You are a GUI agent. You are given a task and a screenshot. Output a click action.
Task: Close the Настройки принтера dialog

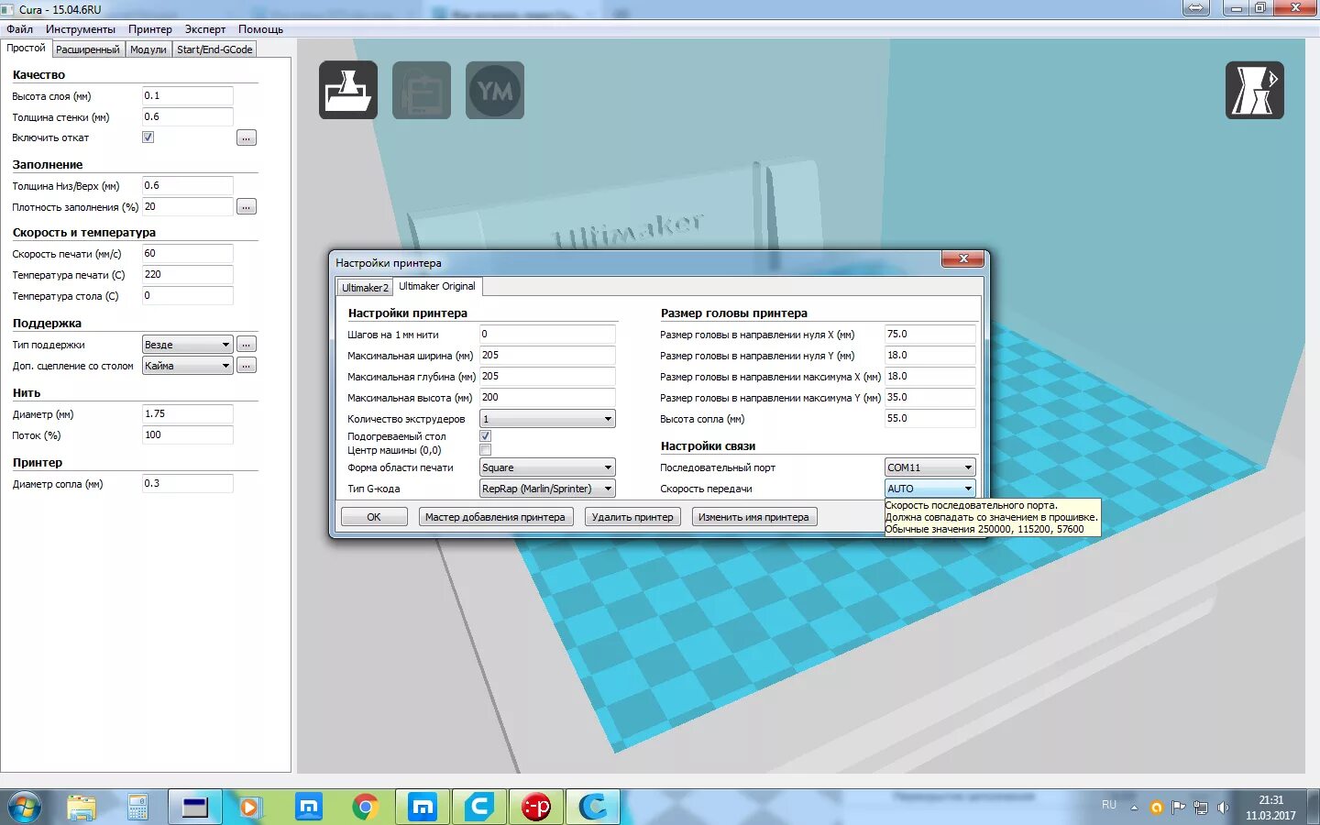click(963, 259)
